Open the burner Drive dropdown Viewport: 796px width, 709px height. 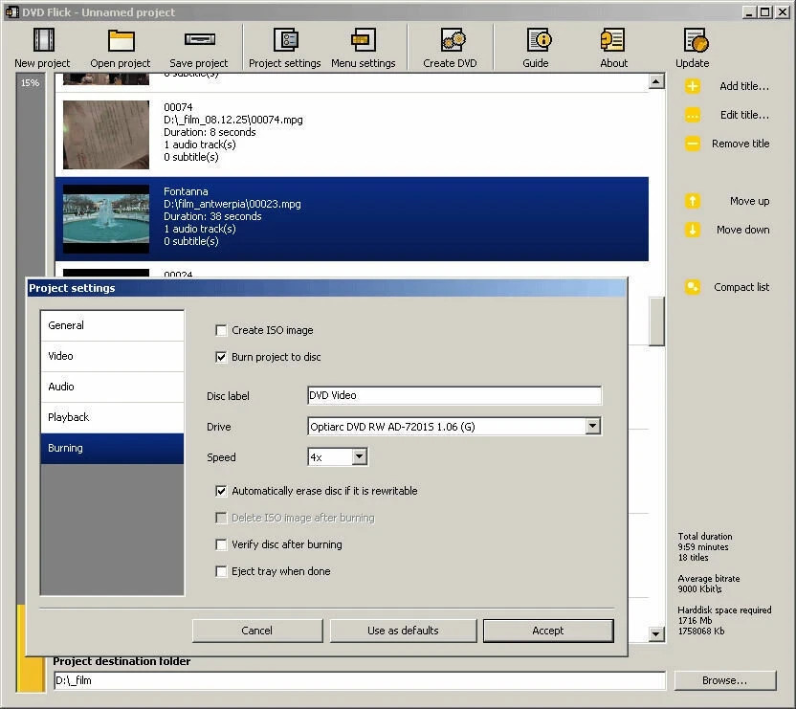593,426
